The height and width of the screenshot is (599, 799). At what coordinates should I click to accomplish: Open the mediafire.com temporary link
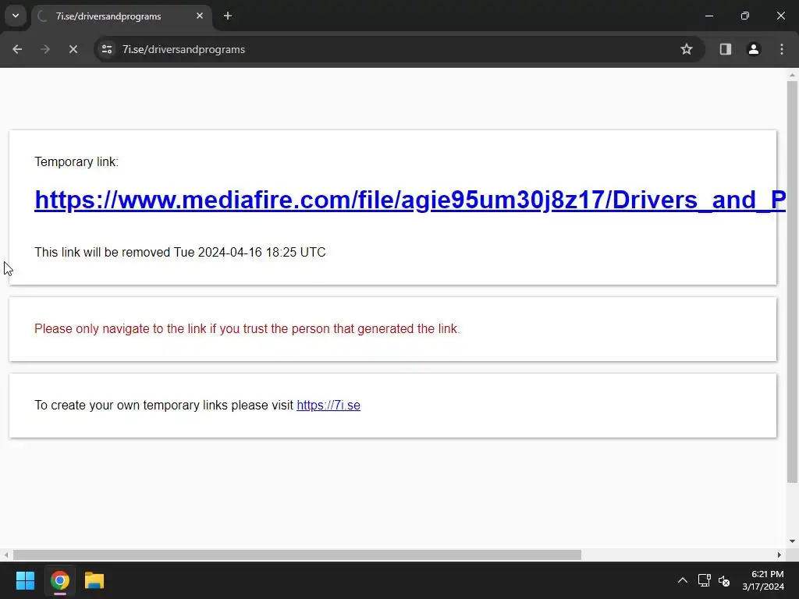(x=410, y=200)
